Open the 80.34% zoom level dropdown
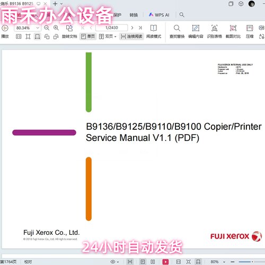 click(38, 28)
